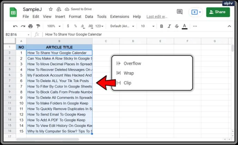Click the Undo arrow icon
238x145 pixels.
tap(15, 26)
